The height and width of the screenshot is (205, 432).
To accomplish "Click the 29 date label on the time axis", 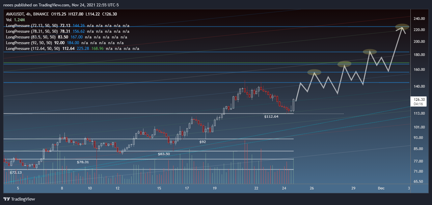I will 353,188.
